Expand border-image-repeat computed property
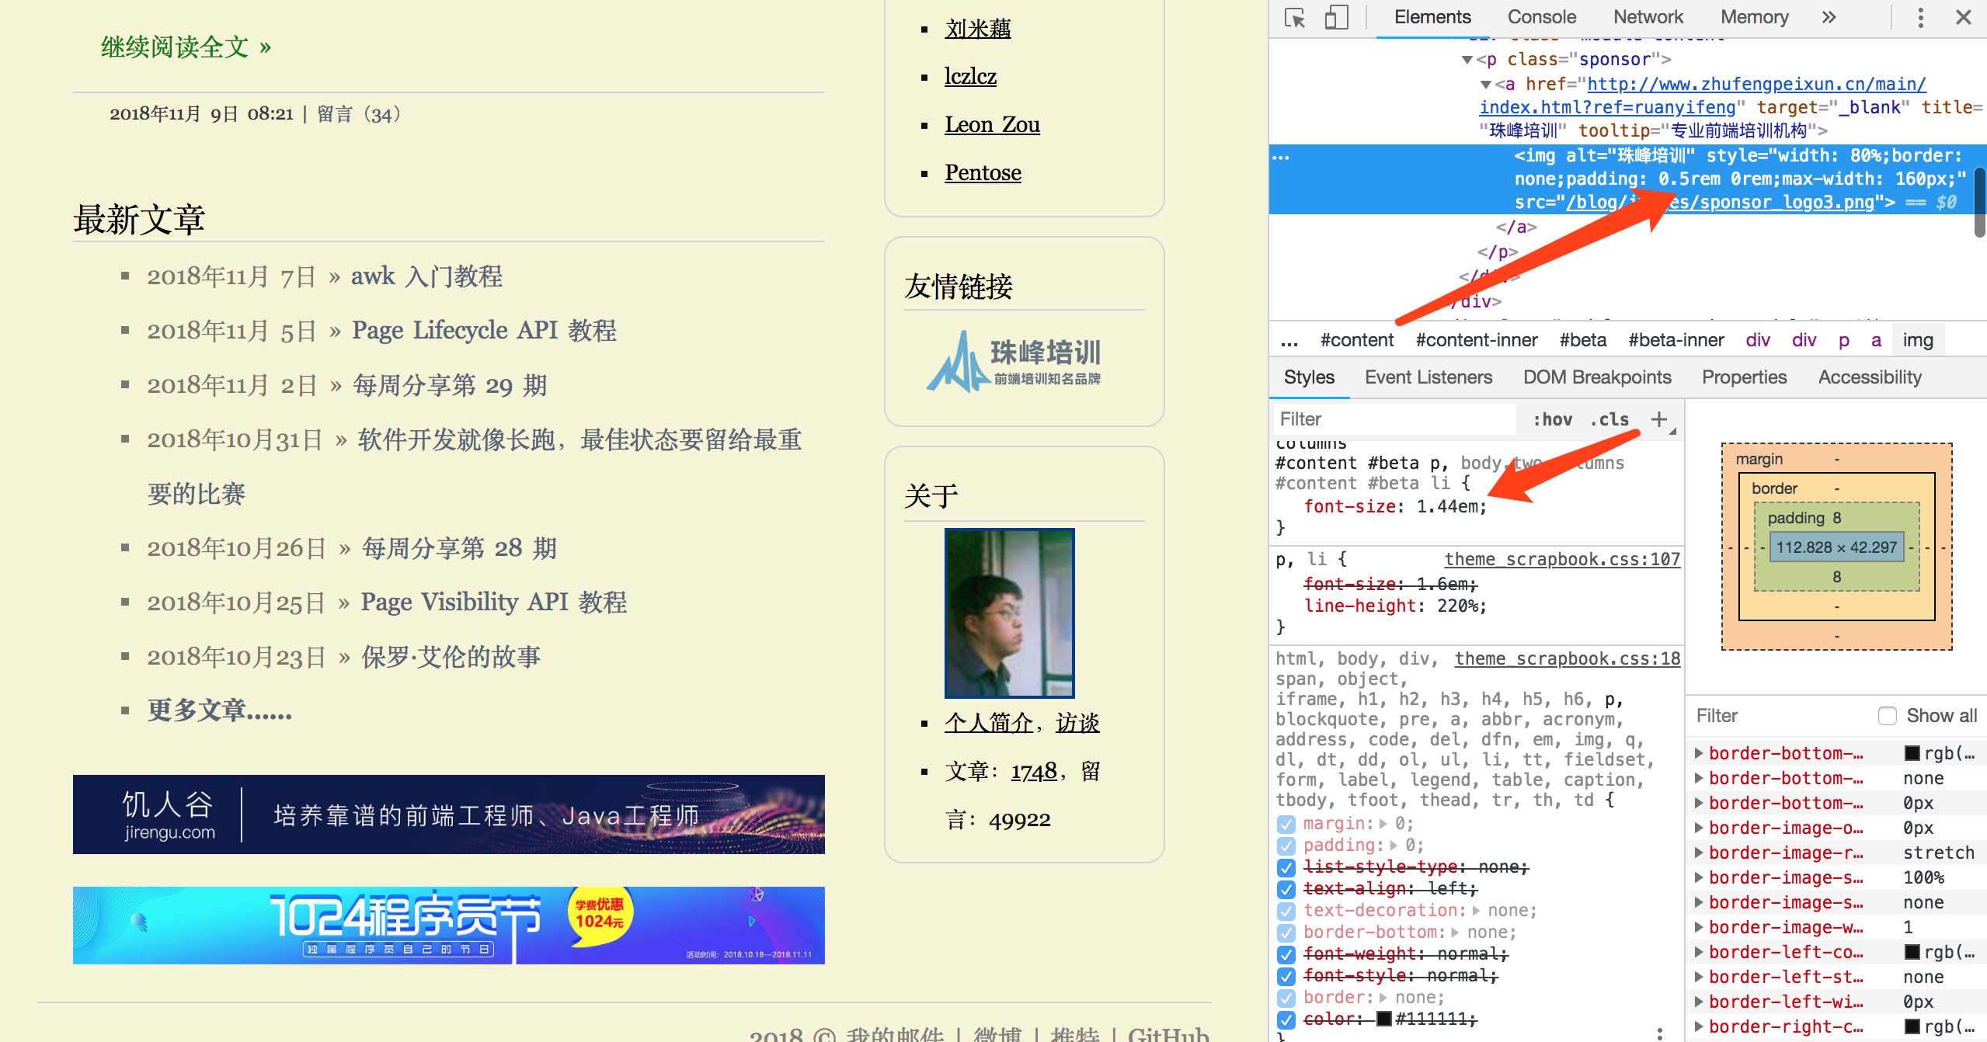Image resolution: width=1987 pixels, height=1042 pixels. (x=1699, y=853)
